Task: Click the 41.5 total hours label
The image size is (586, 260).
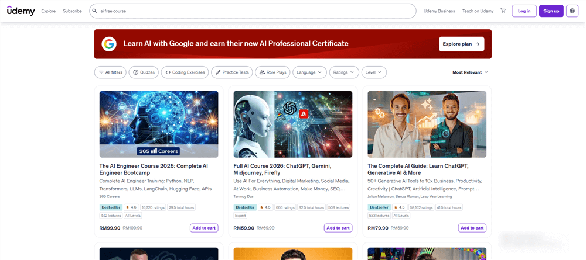Action: click(x=449, y=207)
